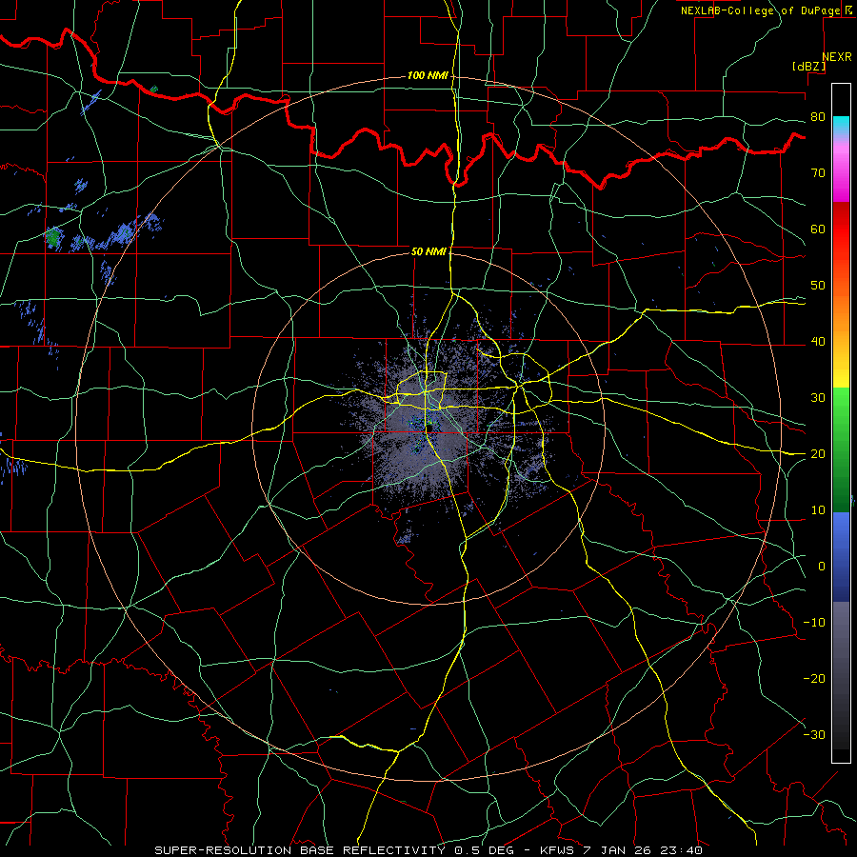Click the "23:40" time in caption
Viewport: 857px width, 857px height.
(x=683, y=850)
